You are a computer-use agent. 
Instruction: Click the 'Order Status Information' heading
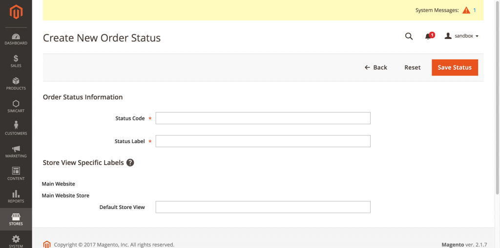click(83, 97)
